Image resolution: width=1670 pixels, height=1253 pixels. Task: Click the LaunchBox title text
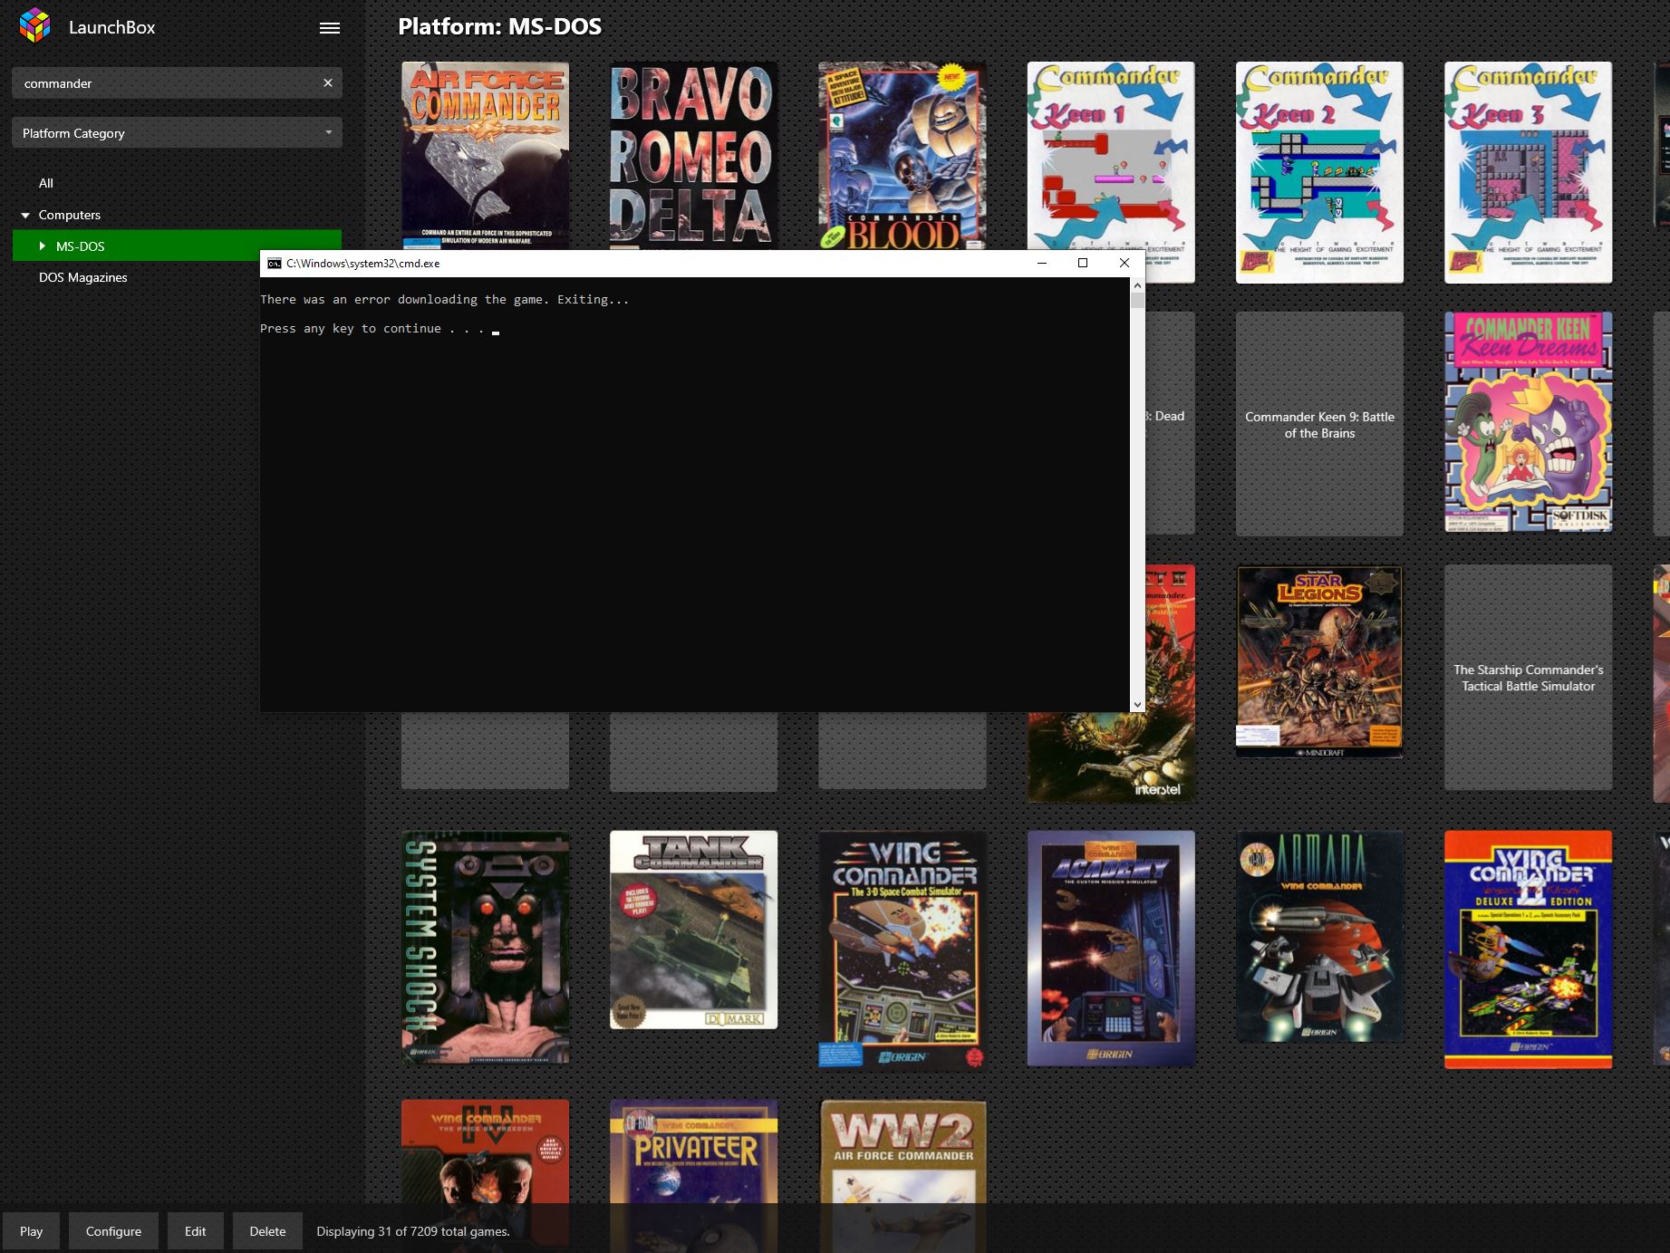point(112,27)
